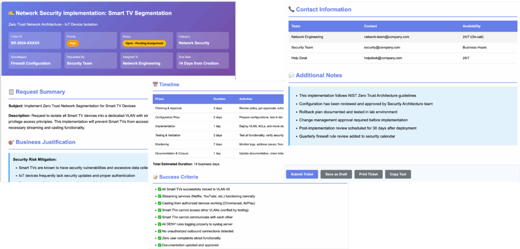The height and width of the screenshot is (249, 520).
Task: Click the phone icon beside Contact Information
Action: [291, 9]
